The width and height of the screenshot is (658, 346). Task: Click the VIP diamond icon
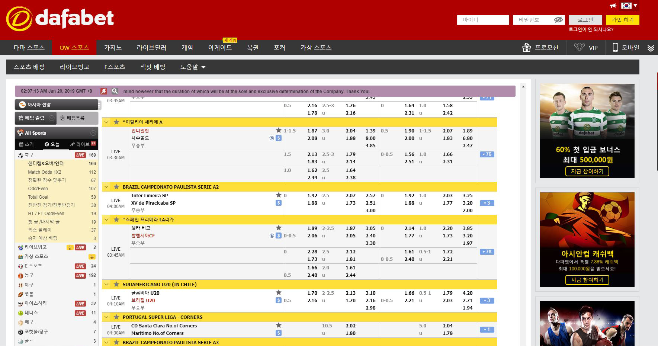pos(579,47)
